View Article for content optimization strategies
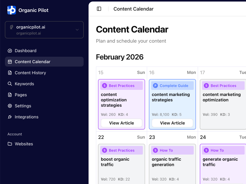Image resolution: width=246 pixels, height=184 pixels. (121, 123)
